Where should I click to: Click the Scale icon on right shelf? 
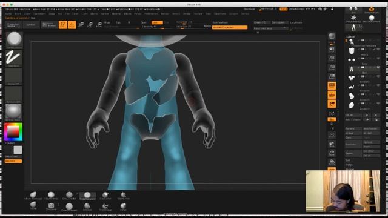(x=332, y=153)
